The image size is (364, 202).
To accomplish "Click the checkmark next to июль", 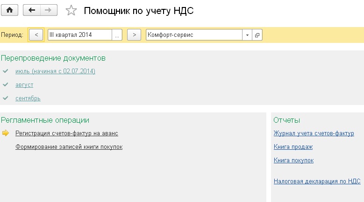I will click(x=6, y=71).
